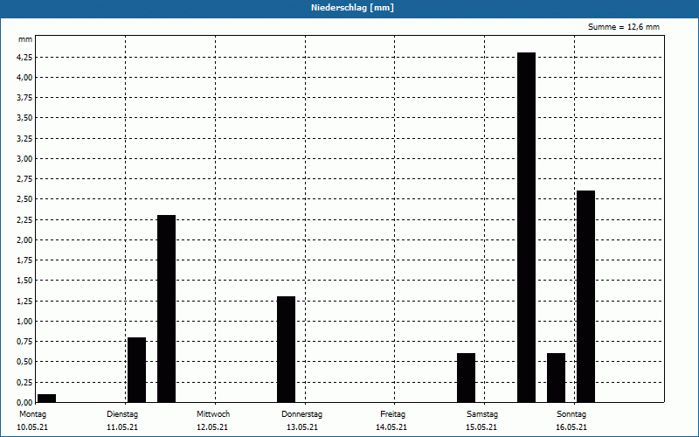Click the 0,80 mm bar at the Dienstag gridline
This screenshot has width=699, height=437.
click(x=137, y=370)
